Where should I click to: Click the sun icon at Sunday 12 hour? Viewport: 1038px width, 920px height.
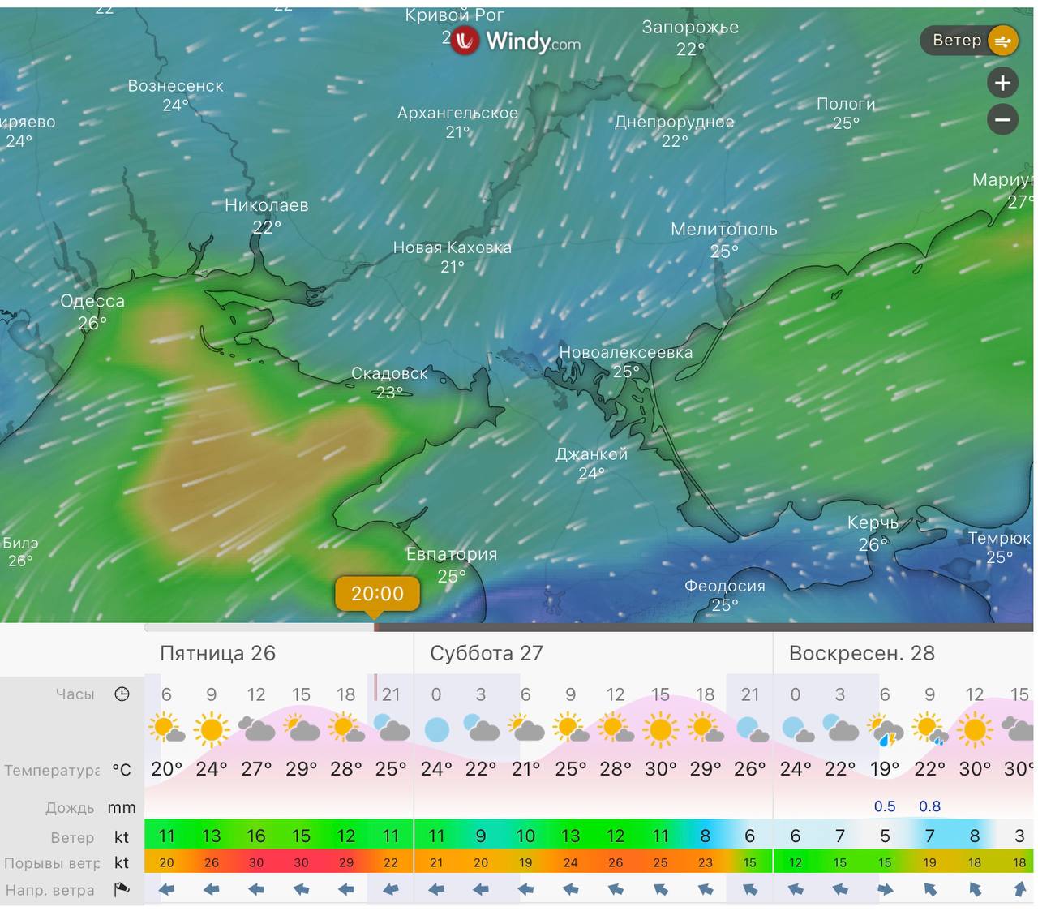975,730
